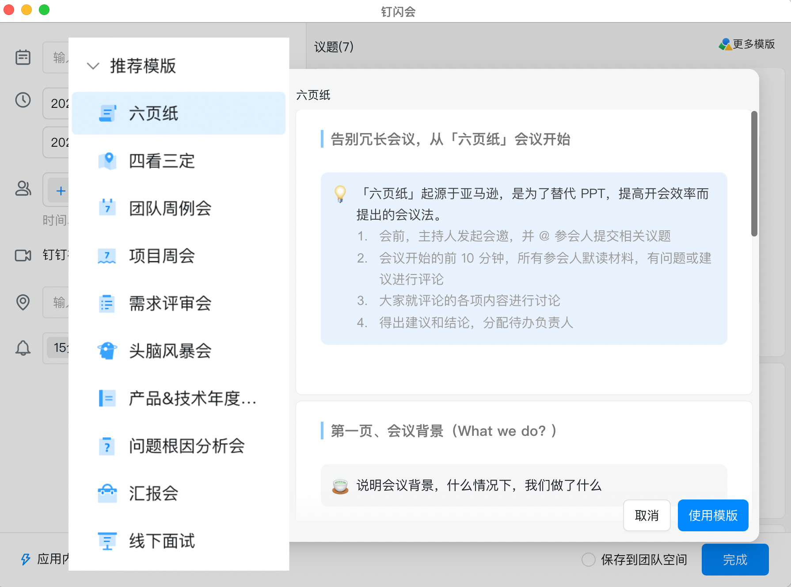791x587 pixels.
Task: Click the add participant plus button
Action: [x=61, y=191]
